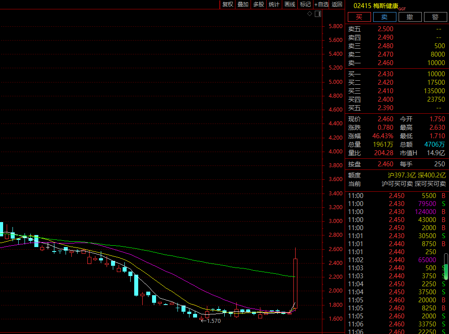Select the 卖一 price 2.460
The width and height of the screenshot is (449, 334).
pos(385,63)
